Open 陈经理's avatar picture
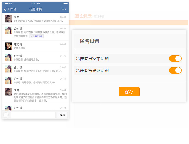The height and width of the screenshot is (144, 189). (x=8, y=46)
